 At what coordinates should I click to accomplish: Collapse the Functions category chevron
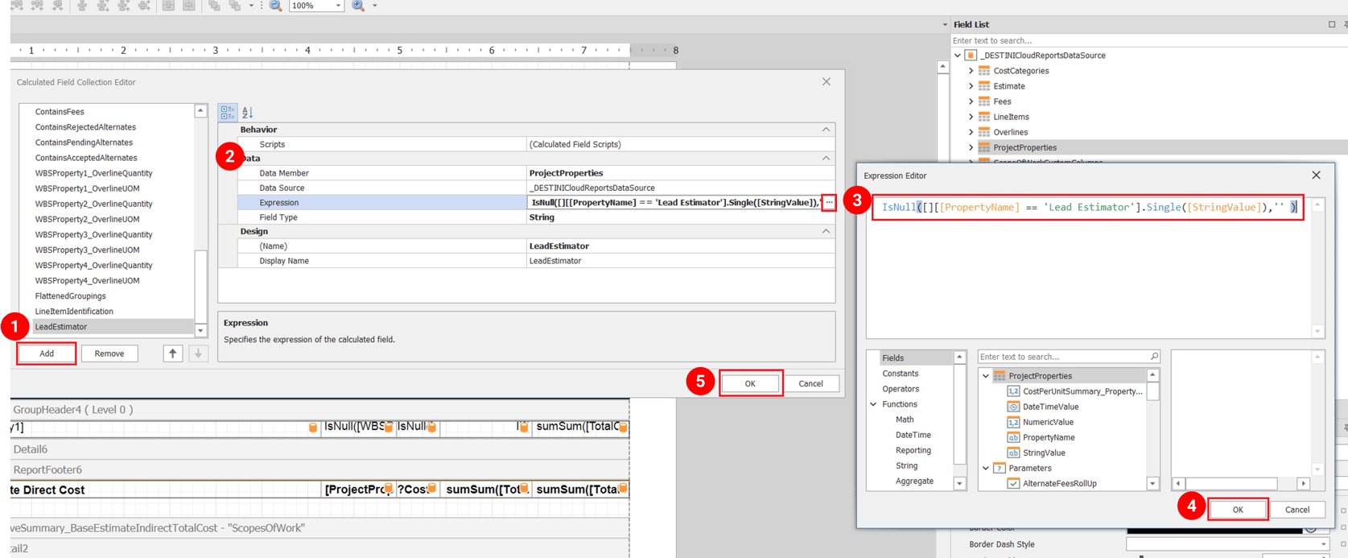pyautogui.click(x=874, y=404)
